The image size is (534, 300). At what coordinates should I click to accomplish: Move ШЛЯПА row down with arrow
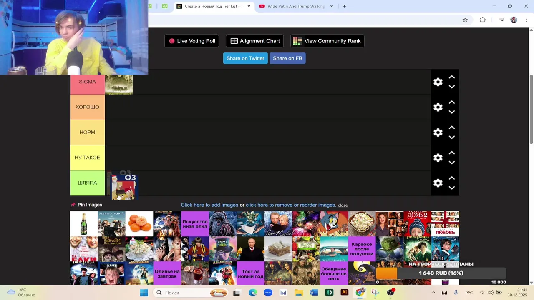click(x=451, y=187)
